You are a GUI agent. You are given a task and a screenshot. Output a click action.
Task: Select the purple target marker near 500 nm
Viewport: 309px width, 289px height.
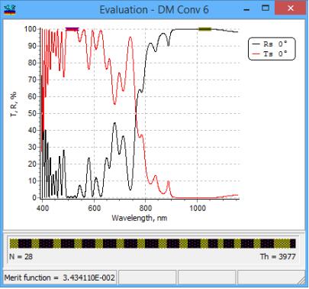[x=72, y=29]
